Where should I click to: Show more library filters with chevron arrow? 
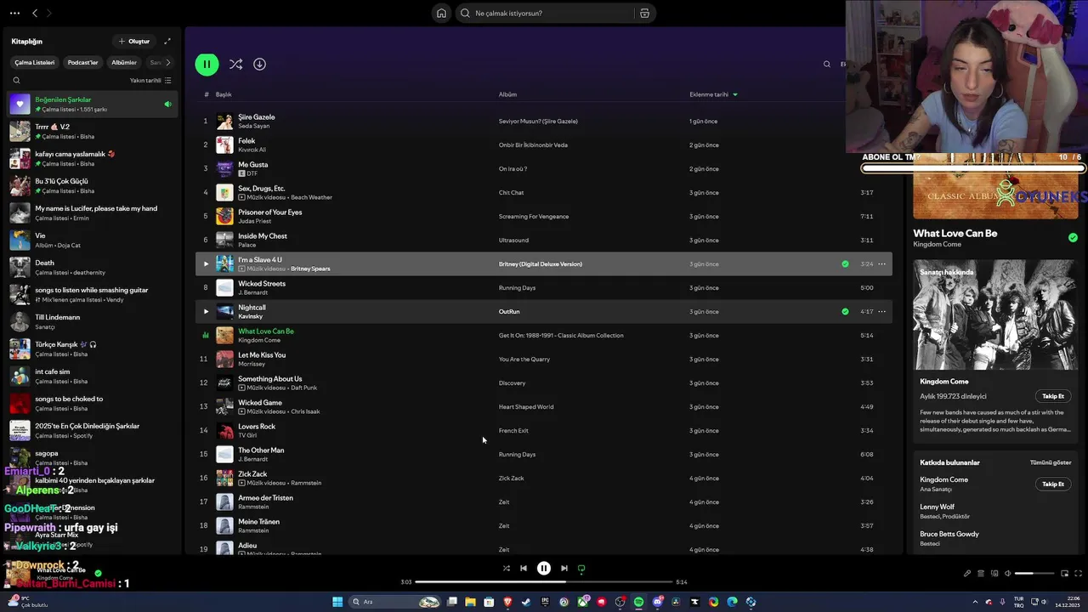[167, 62]
